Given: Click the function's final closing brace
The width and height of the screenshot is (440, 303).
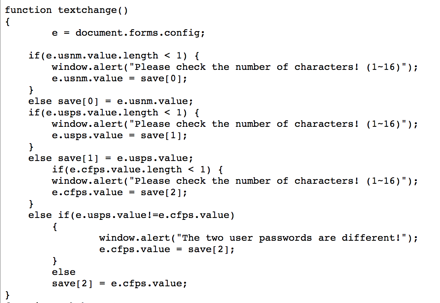Looking at the screenshot, I should coord(8,295).
